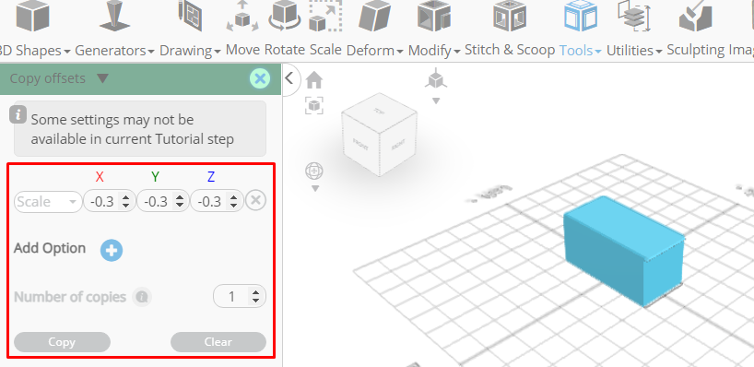
Task: Click the info icon in the tutorial notice
Action: point(18,115)
